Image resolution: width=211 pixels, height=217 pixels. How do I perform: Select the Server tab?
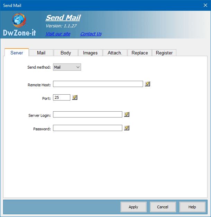coord(17,53)
